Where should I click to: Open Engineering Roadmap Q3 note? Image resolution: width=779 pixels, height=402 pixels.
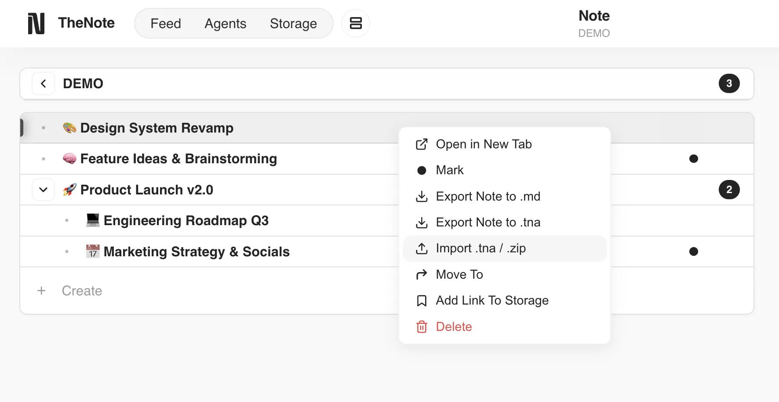tap(186, 220)
